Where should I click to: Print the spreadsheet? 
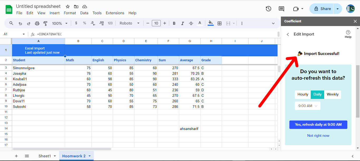point(37,23)
